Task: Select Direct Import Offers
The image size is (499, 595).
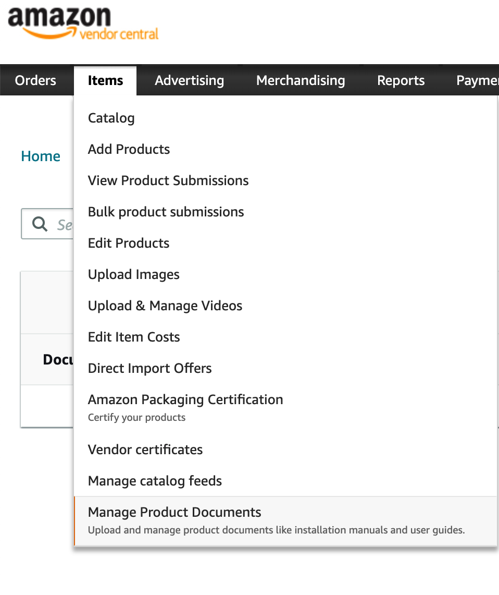Action: click(x=149, y=368)
